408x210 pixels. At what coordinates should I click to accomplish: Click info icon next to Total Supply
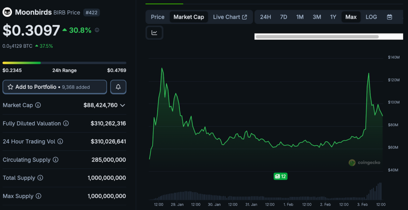tap(40, 178)
